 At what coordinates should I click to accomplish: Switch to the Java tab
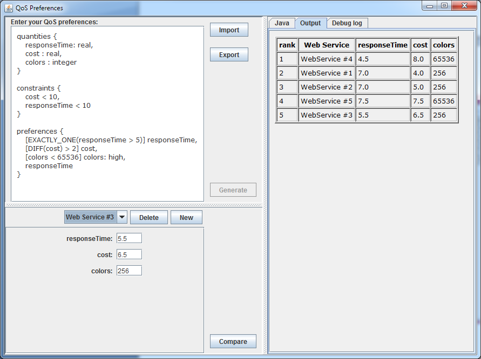(282, 23)
